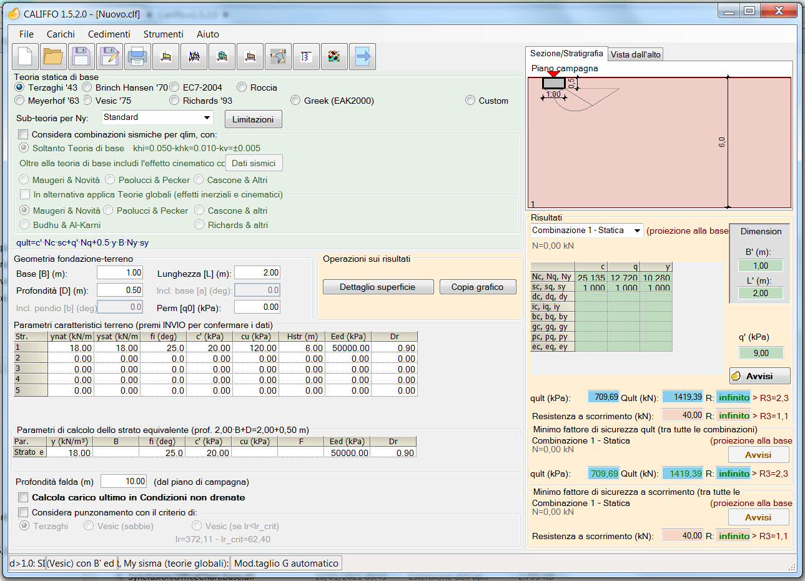The width and height of the screenshot is (805, 581).
Task: Open the File menu
Action: coord(27,34)
